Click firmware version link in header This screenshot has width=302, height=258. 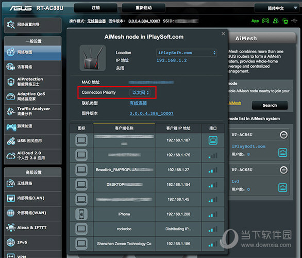tap(144, 21)
